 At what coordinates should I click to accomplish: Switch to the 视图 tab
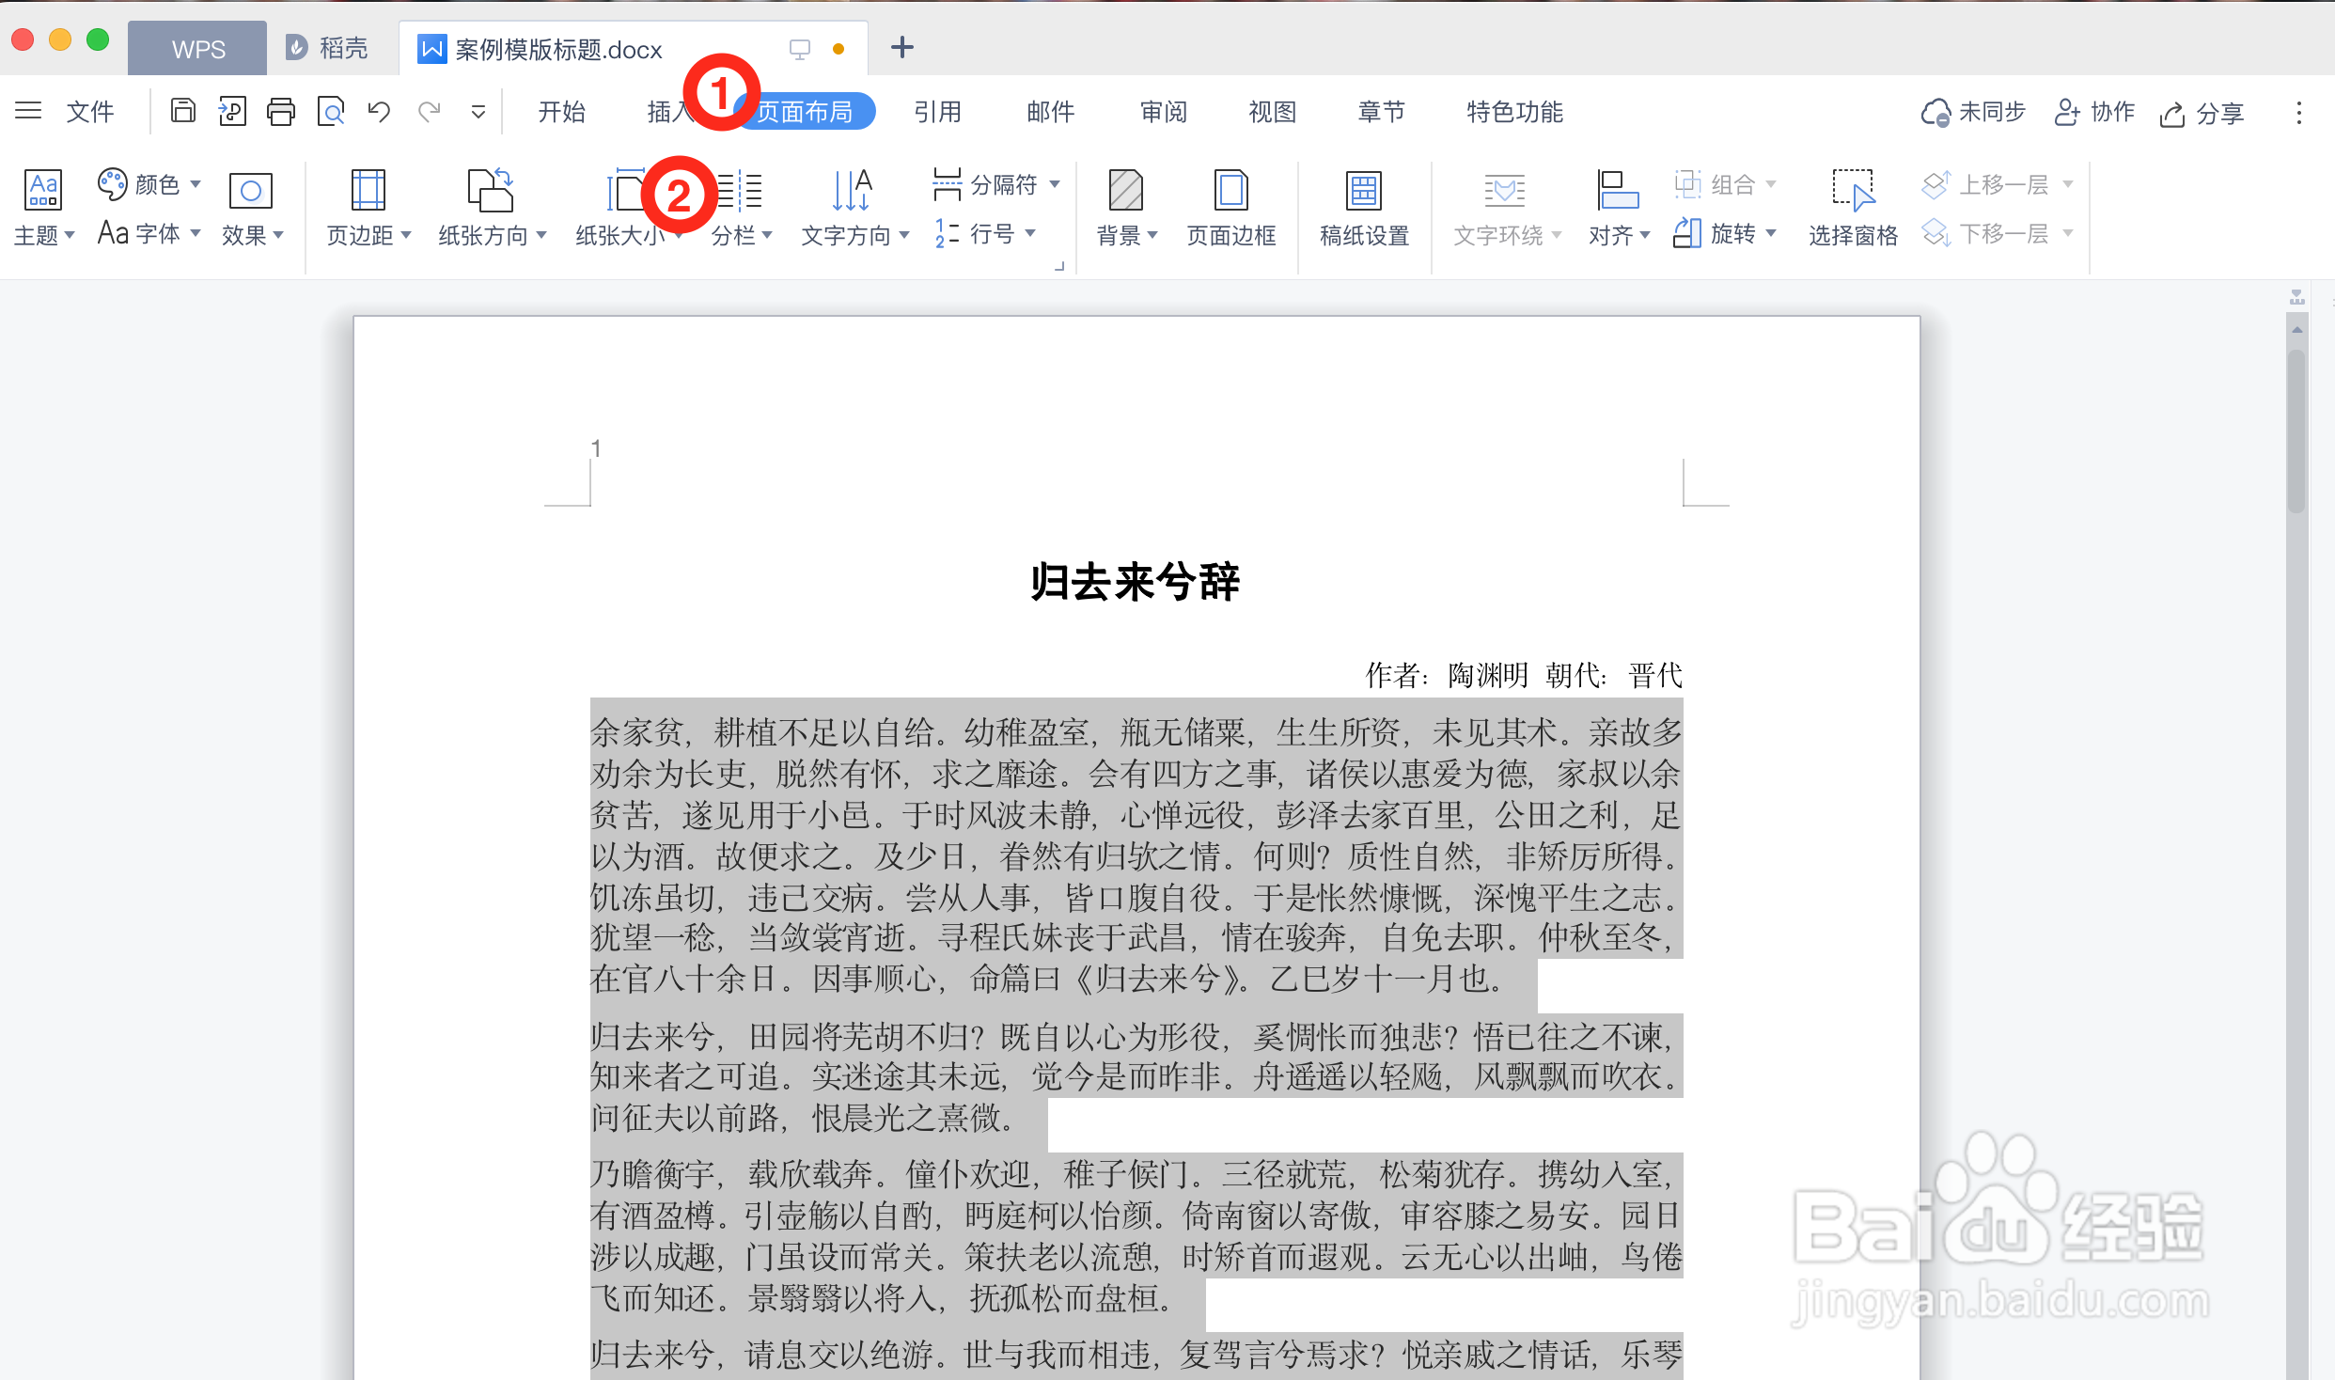click(1272, 112)
